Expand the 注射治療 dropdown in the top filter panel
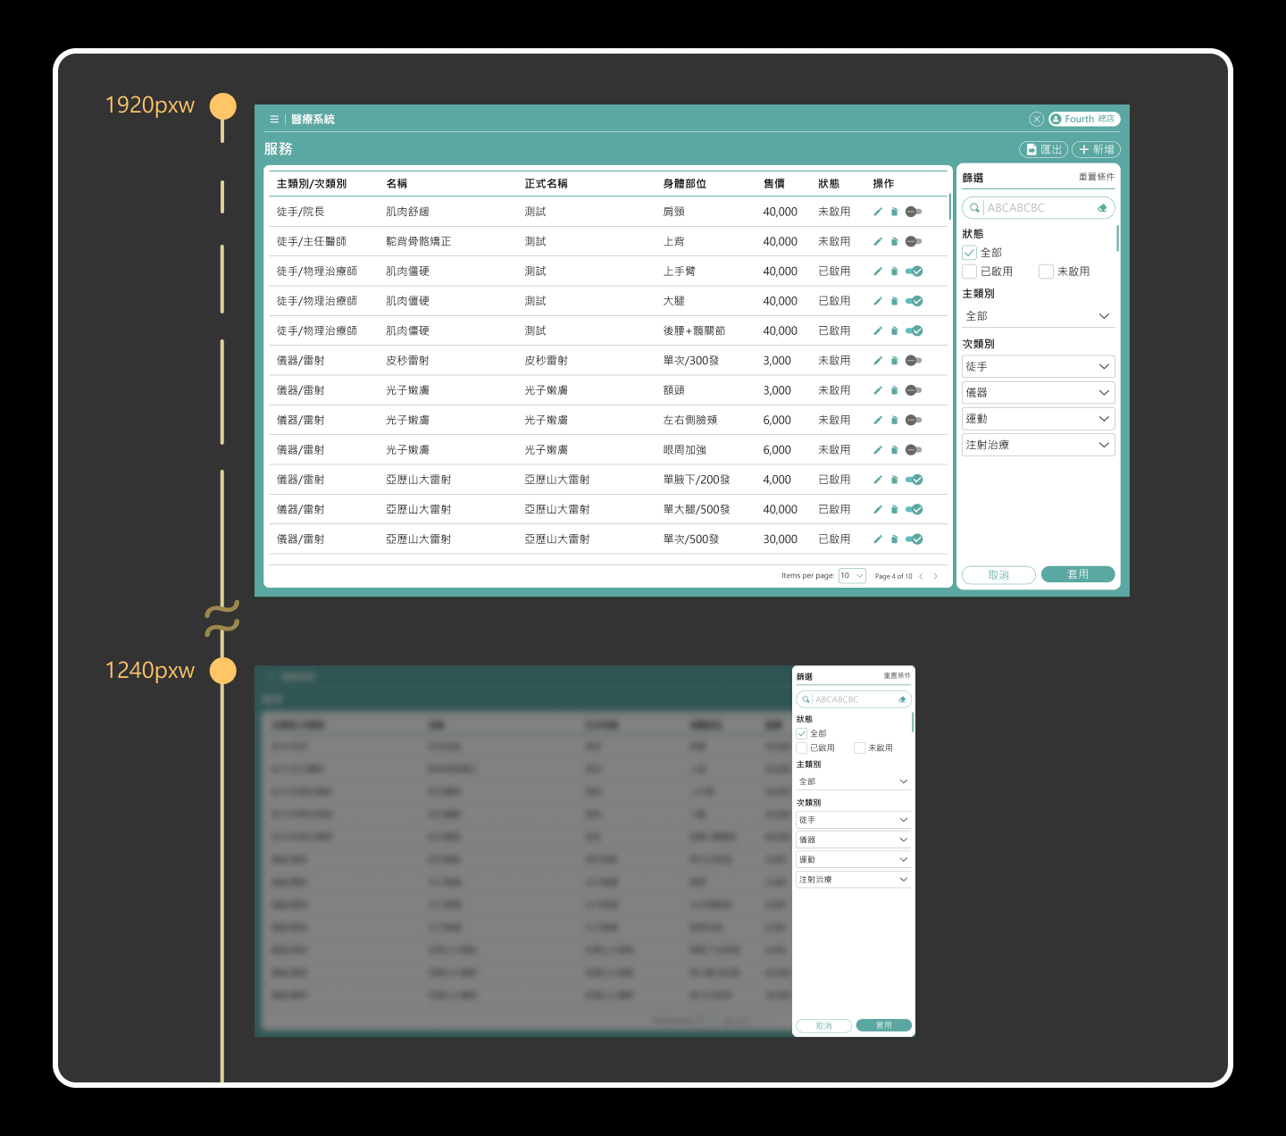The height and width of the screenshot is (1136, 1286). coord(1038,445)
